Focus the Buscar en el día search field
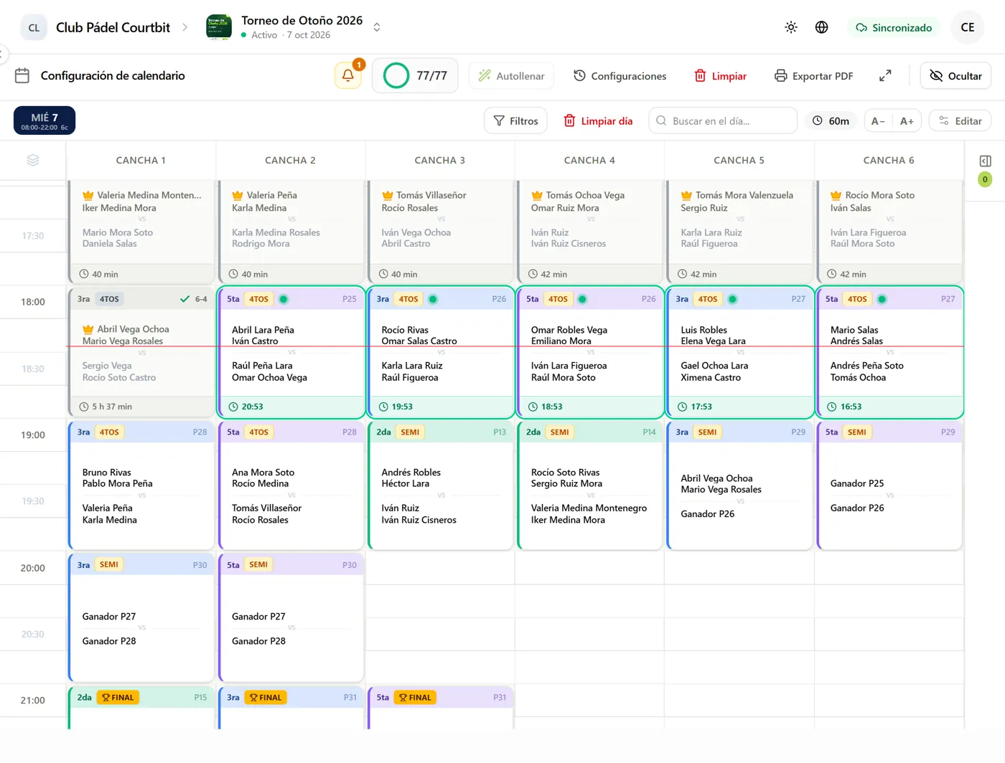 tap(723, 121)
